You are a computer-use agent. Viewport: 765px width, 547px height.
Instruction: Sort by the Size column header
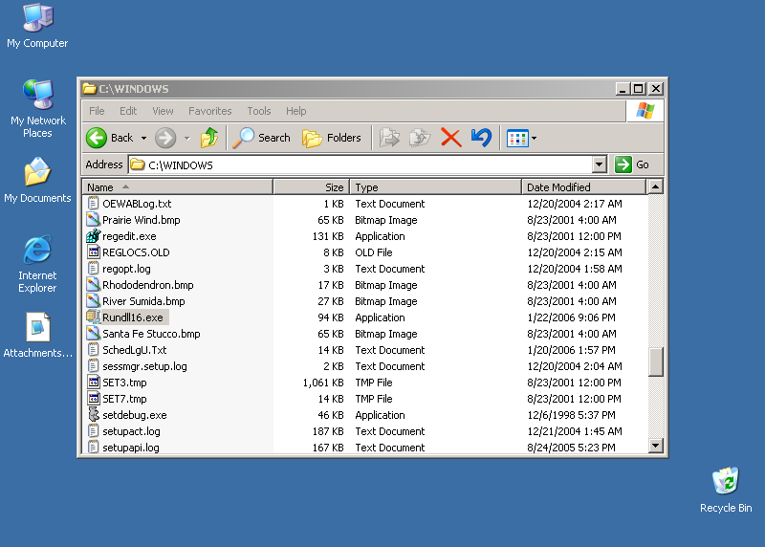click(312, 187)
